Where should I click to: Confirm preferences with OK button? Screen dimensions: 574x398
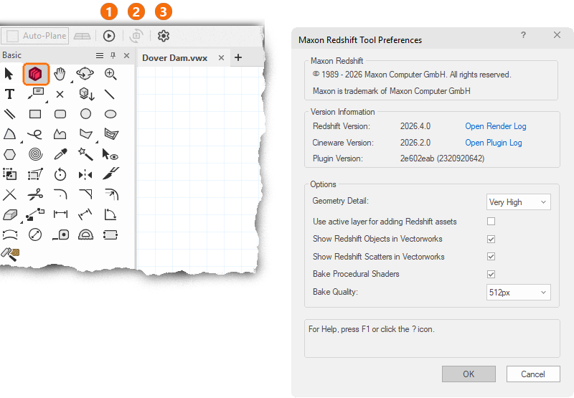click(469, 374)
